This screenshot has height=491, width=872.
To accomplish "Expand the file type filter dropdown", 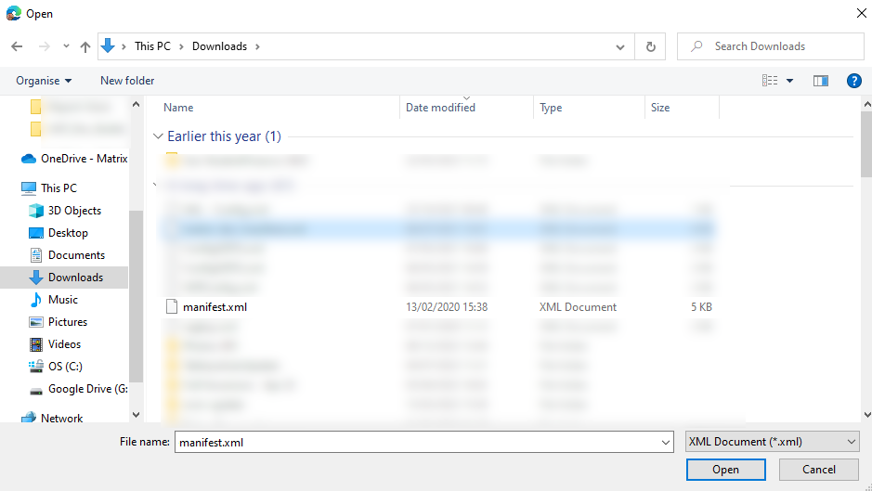I will (x=773, y=442).
